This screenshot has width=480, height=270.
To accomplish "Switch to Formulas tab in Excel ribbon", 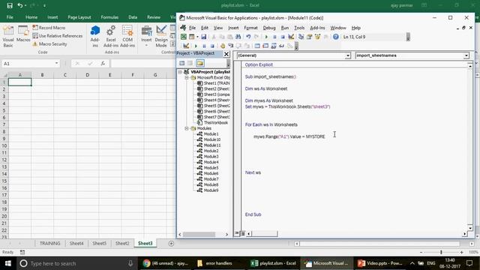I will pyautogui.click(x=109, y=17).
